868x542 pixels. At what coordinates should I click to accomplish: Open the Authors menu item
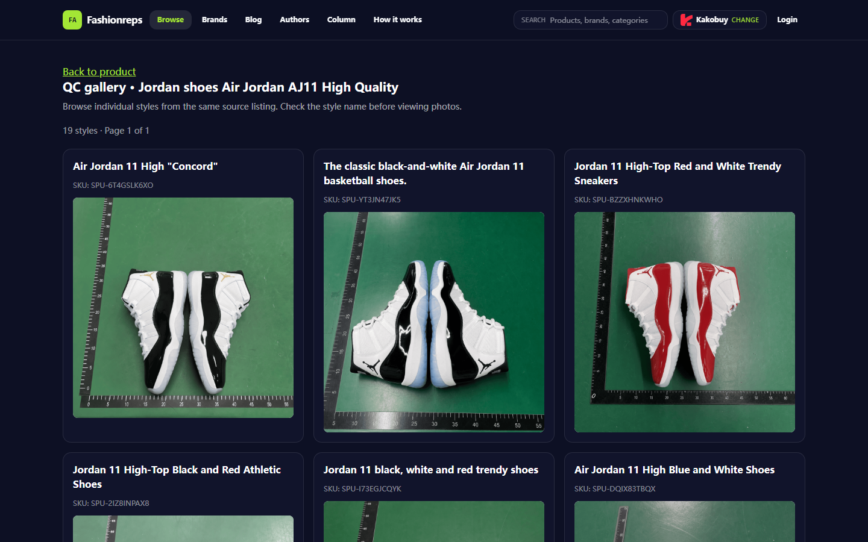pos(294,20)
